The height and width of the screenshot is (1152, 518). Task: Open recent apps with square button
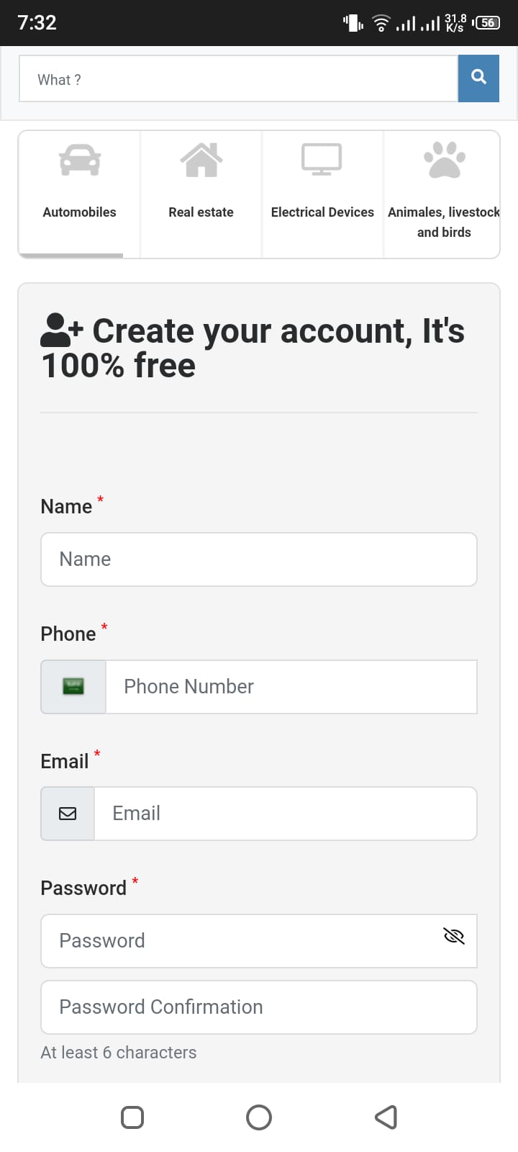tap(132, 1117)
